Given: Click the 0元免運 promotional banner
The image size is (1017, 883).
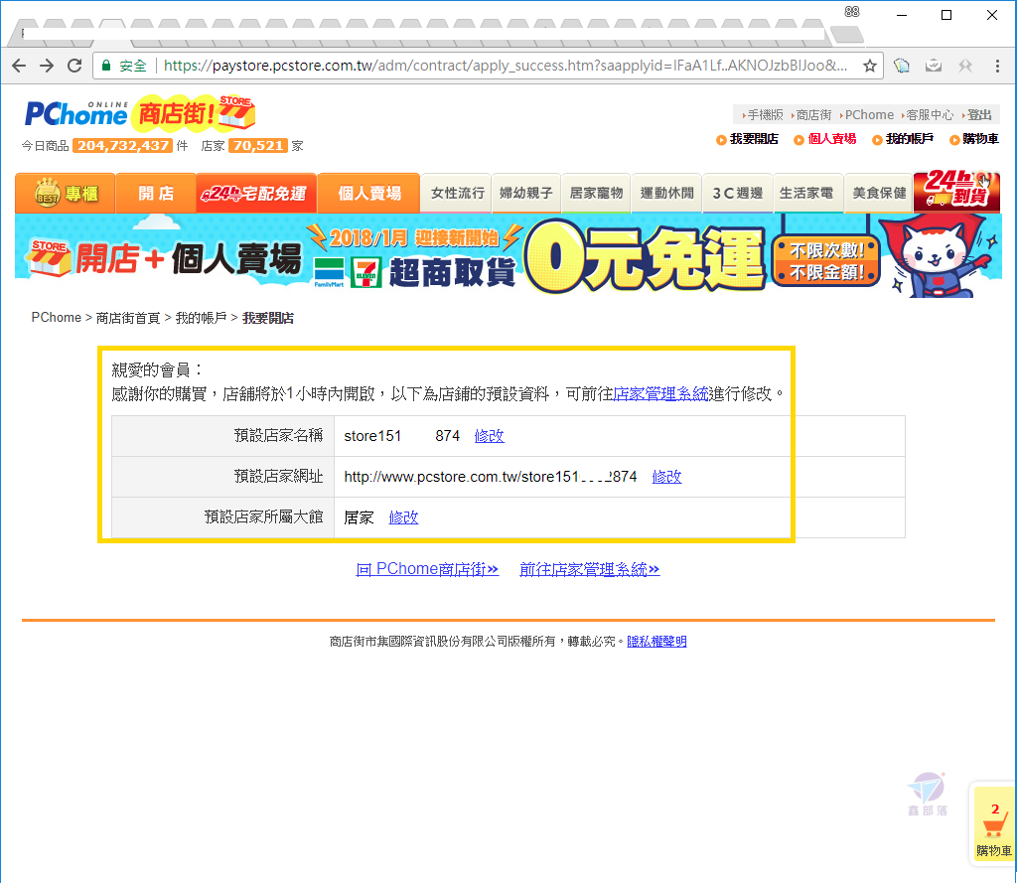Looking at the screenshot, I should 508,255.
